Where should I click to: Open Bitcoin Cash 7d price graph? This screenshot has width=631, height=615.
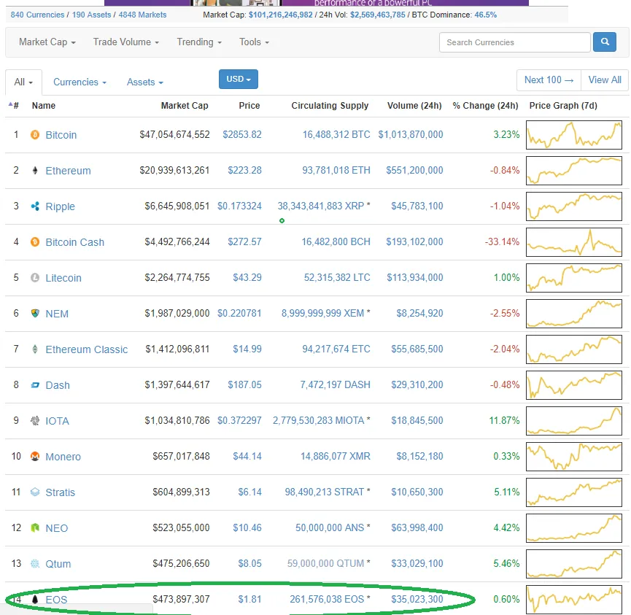click(x=574, y=242)
